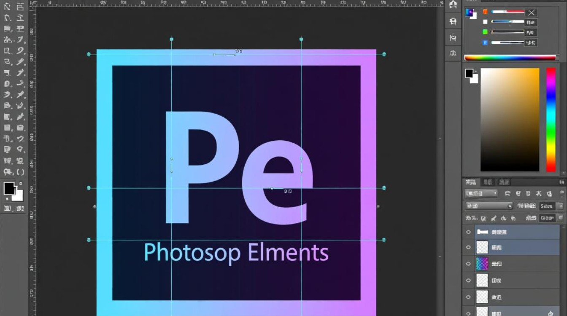Screen dimensions: 567x316
Task: Click the value box beside the green slider
Action: pos(531,32)
